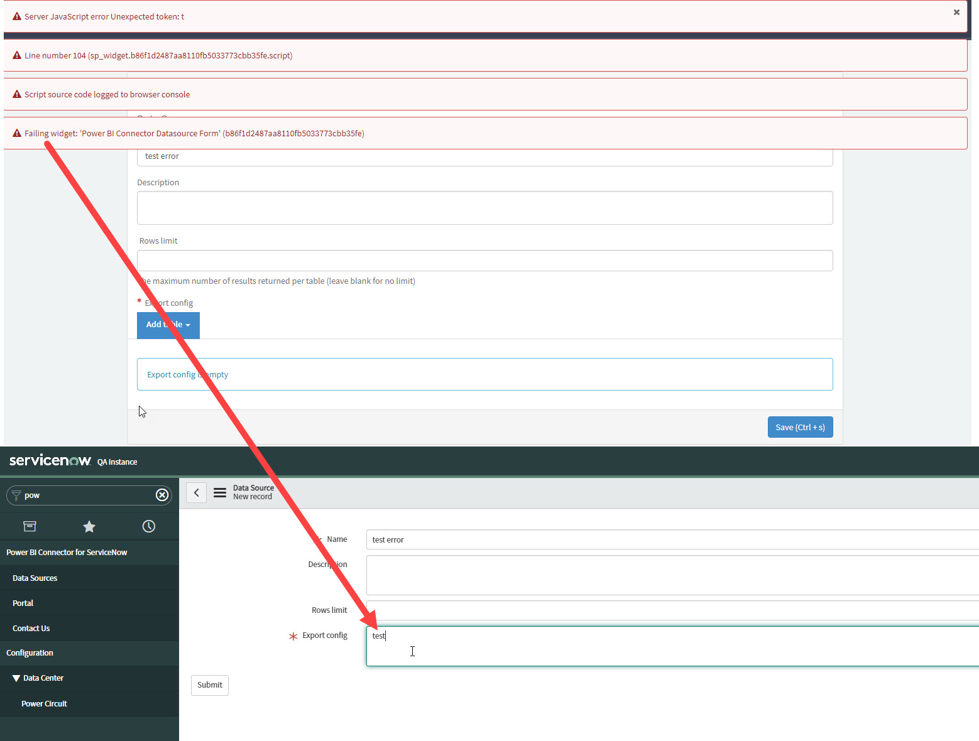The height and width of the screenshot is (741, 979).
Task: Clear the navigator filter text
Action: (162, 495)
